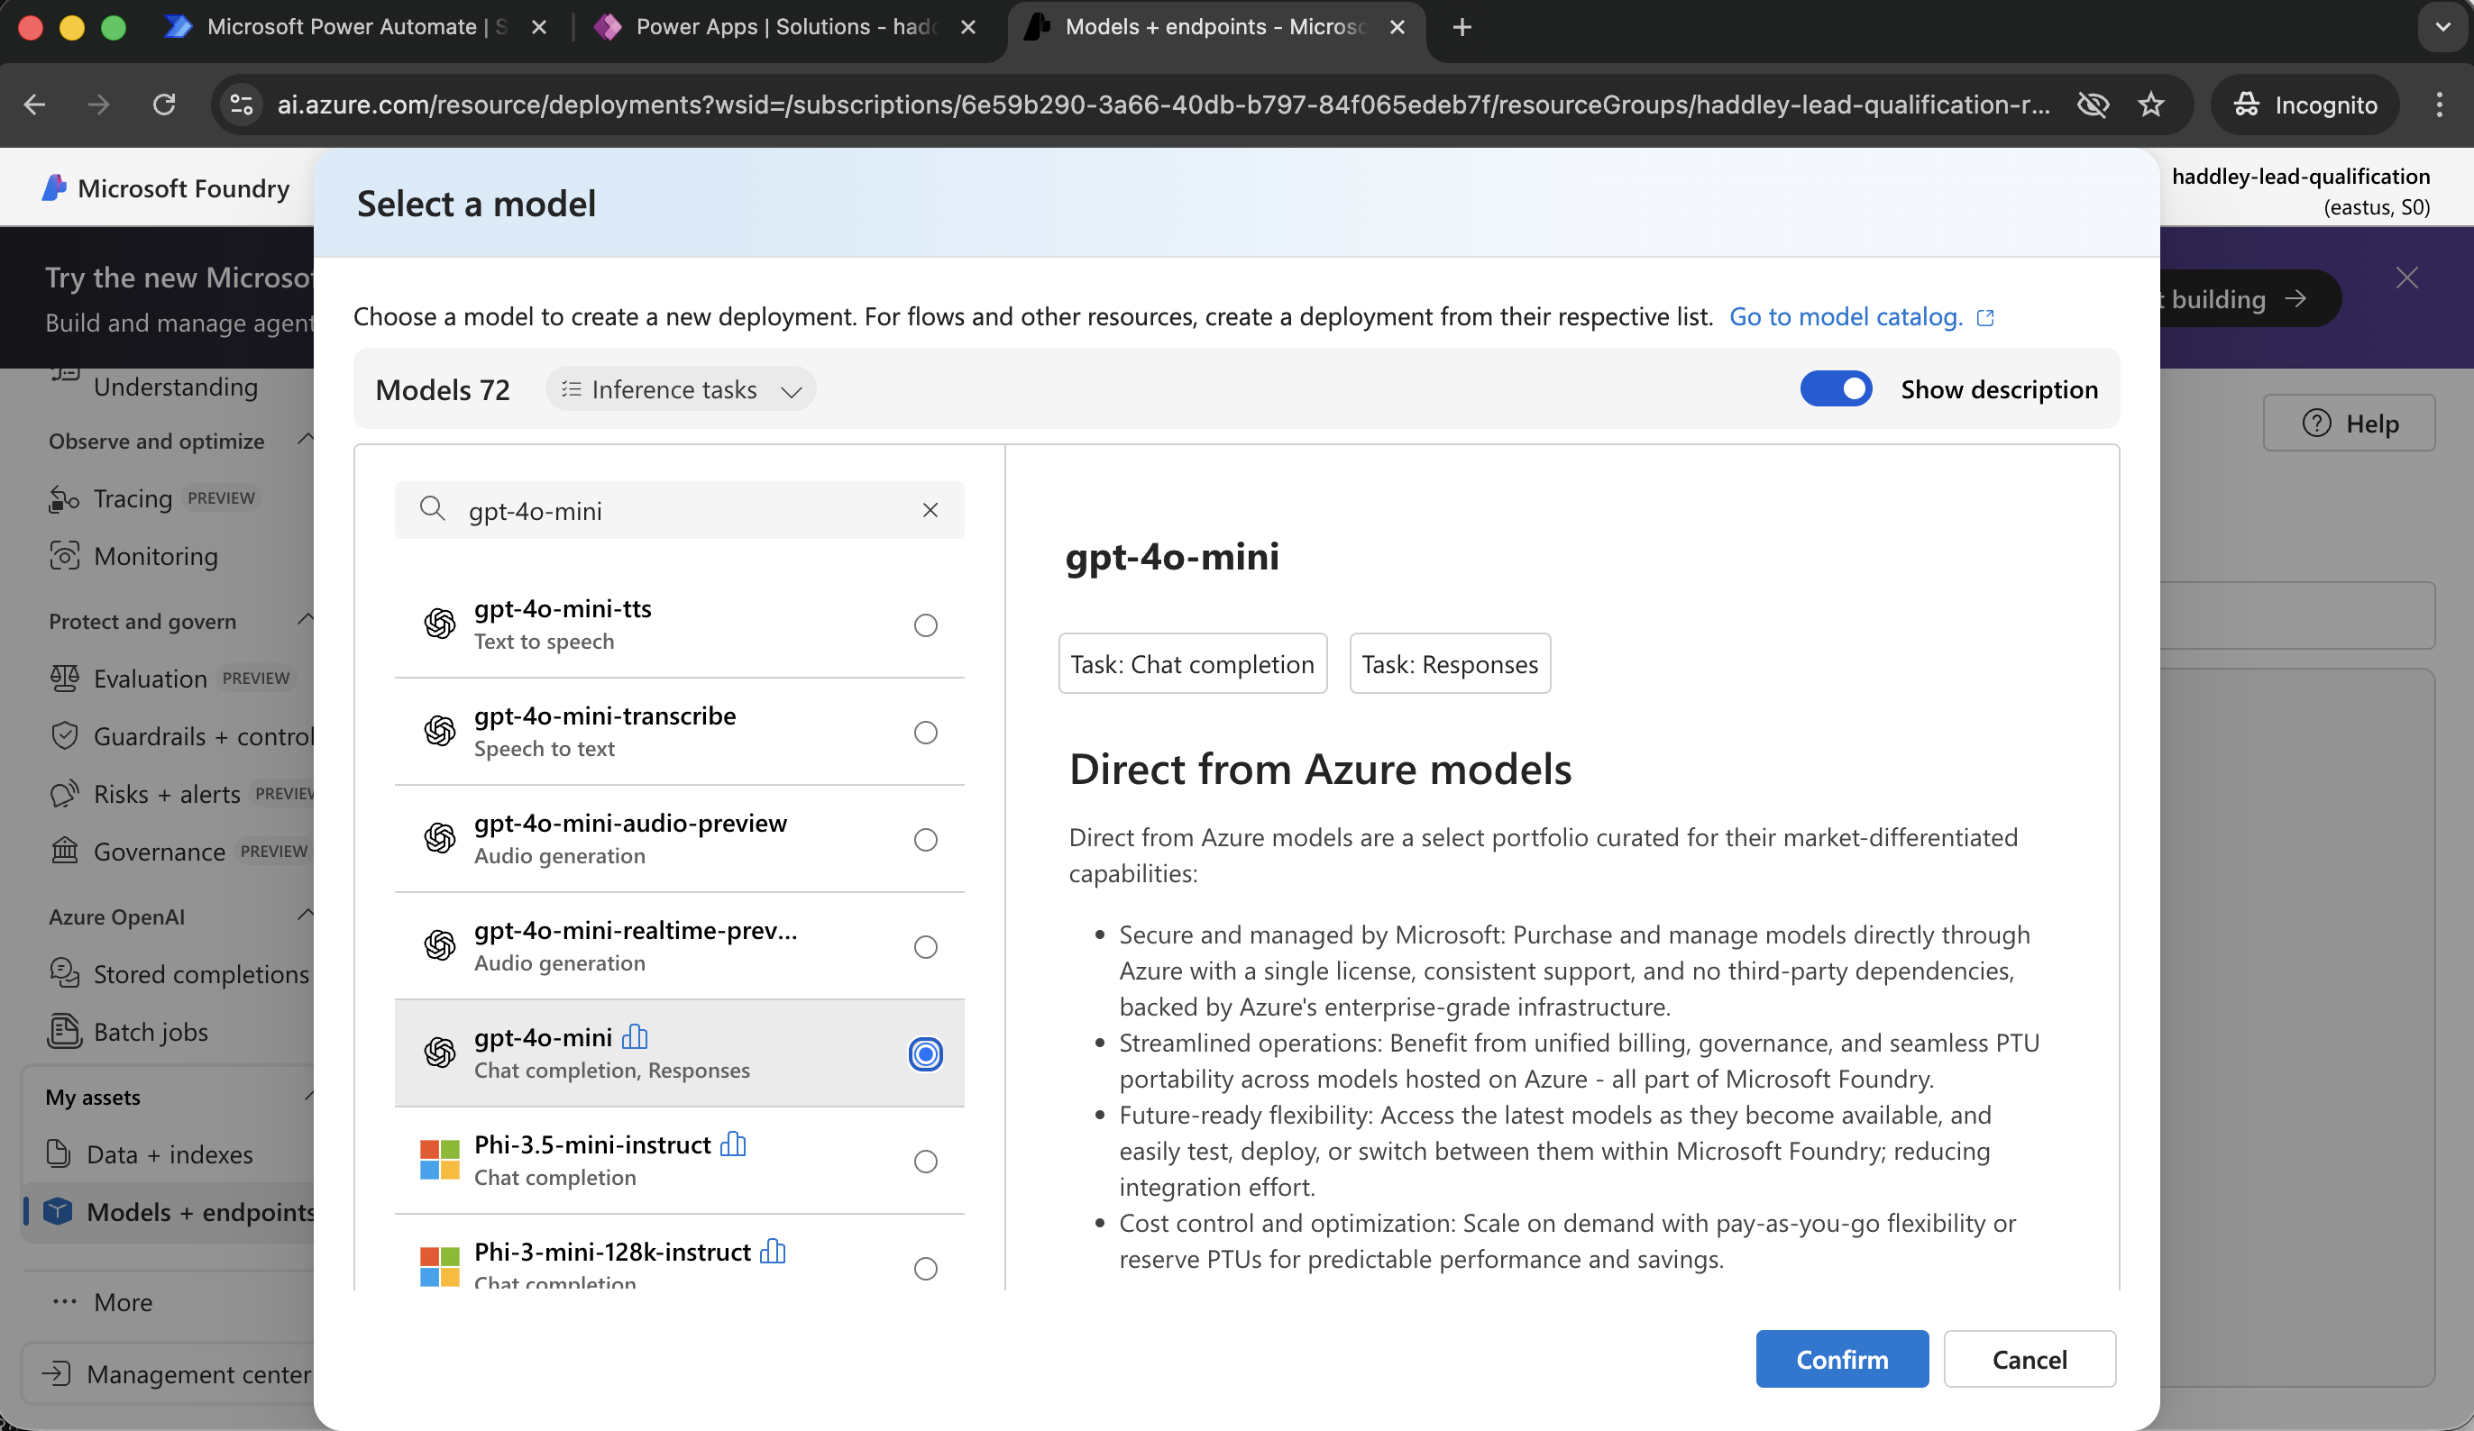Viewport: 2474px width, 1431px height.
Task: Open Understanding in the sidebar
Action: [175, 387]
